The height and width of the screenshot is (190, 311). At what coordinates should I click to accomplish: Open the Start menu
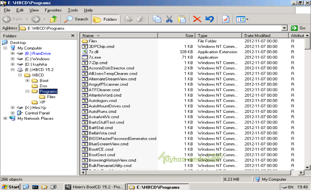pos(11,187)
